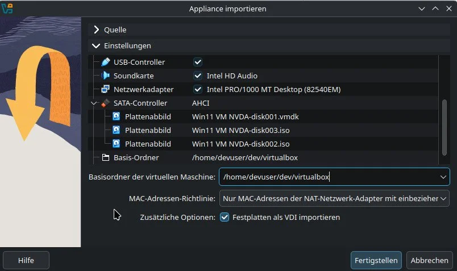
Task: Click the settings list vertical scrollbar
Action: point(444,128)
